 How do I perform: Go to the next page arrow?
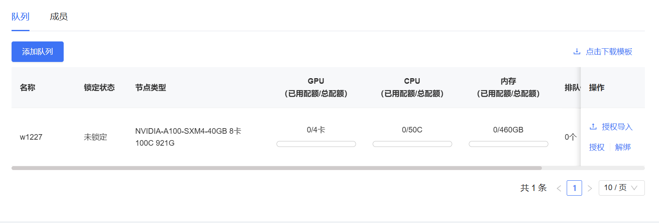tap(590, 188)
